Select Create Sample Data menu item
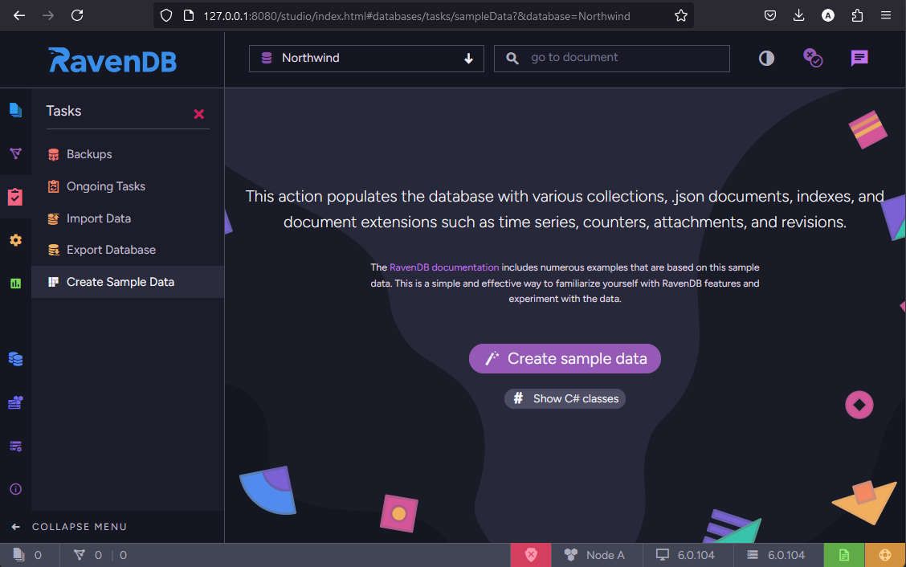Viewport: 906px width, 567px height. (x=128, y=282)
